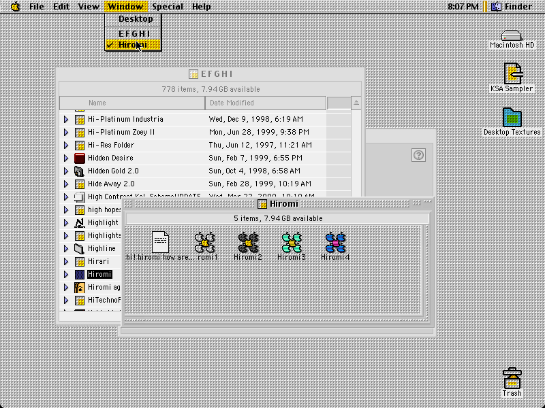Choose E F G H I from the Window menu
This screenshot has height=408, width=545.
point(133,33)
